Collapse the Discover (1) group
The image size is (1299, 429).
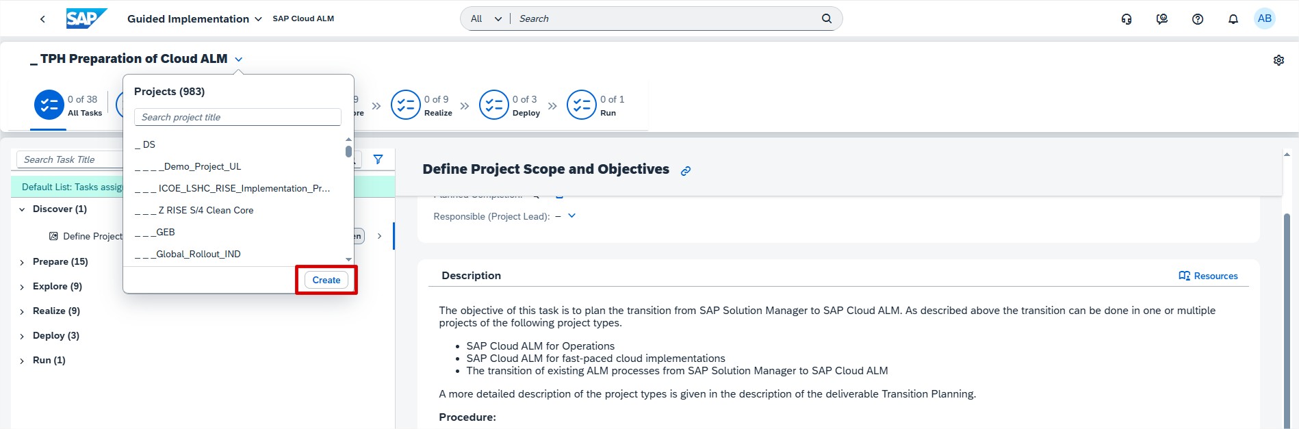(22, 209)
